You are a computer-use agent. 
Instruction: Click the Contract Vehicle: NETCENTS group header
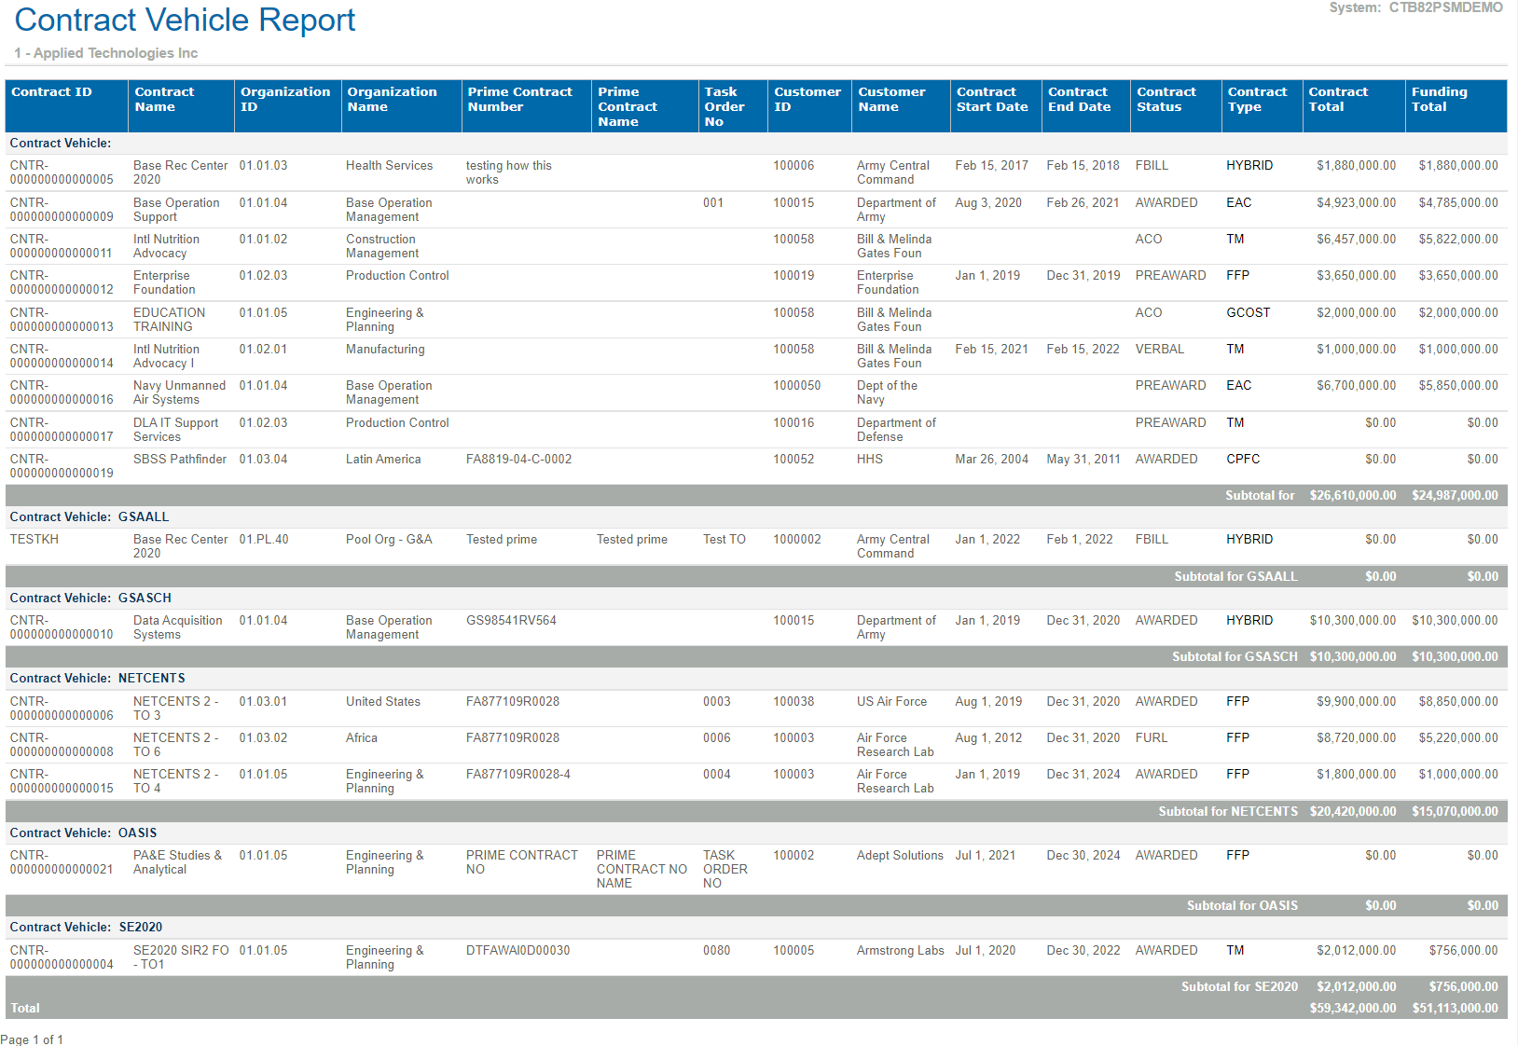pyautogui.click(x=97, y=678)
